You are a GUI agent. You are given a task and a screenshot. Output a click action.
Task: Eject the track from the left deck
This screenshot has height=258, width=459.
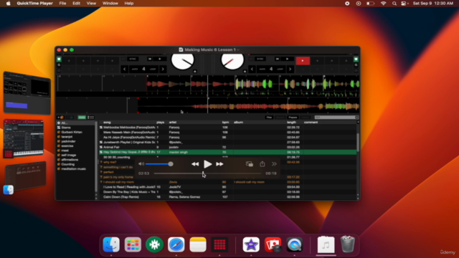[195, 72]
